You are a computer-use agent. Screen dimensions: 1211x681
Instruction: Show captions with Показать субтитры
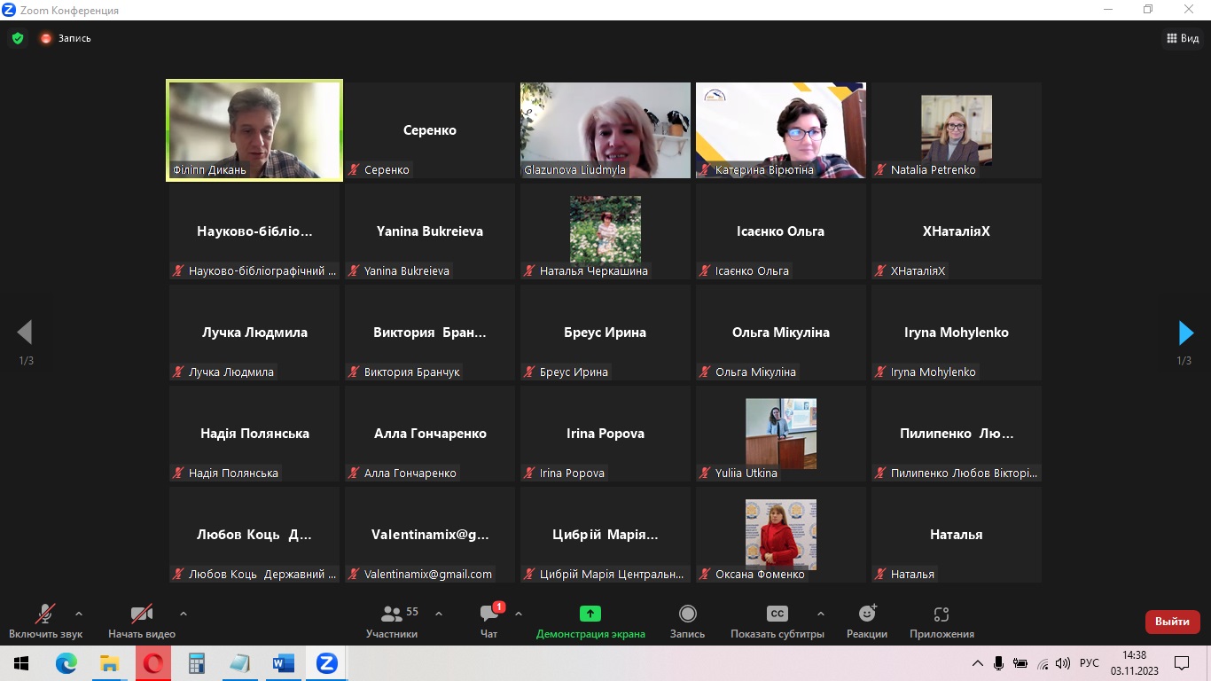click(x=777, y=622)
